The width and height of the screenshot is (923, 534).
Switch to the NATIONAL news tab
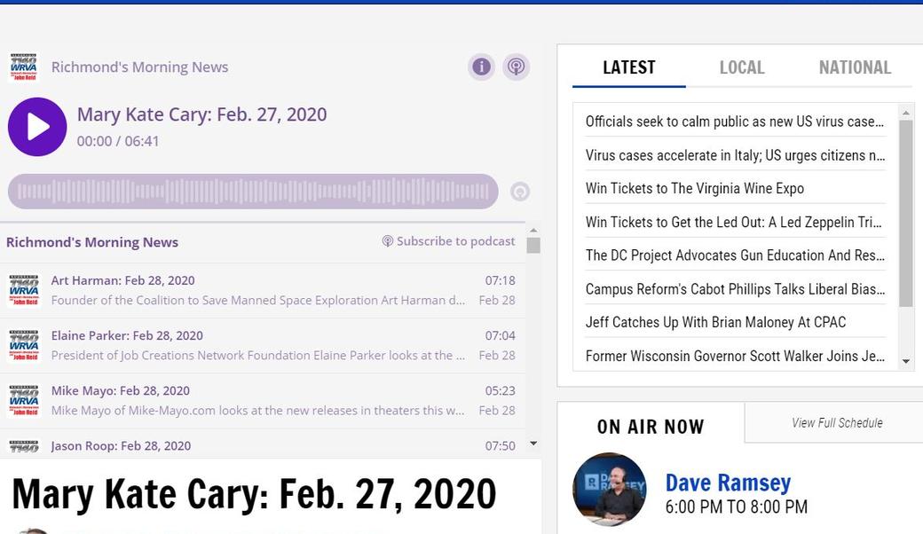854,67
